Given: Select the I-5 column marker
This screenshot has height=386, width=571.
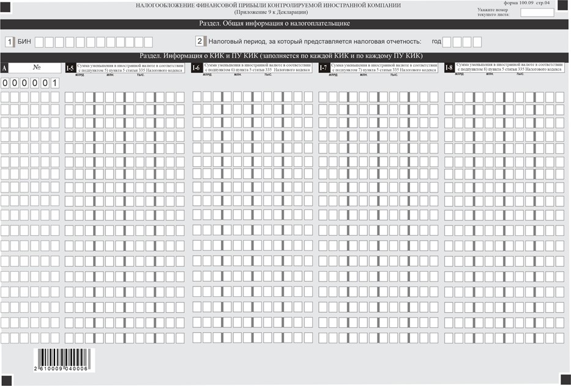Looking at the screenshot, I should pos(70,68).
